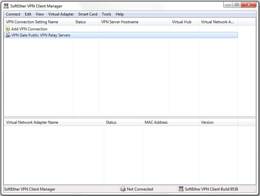Screen dimensions: 260x196
Task: Select the Add VPN Connection entry
Action: 29,29
